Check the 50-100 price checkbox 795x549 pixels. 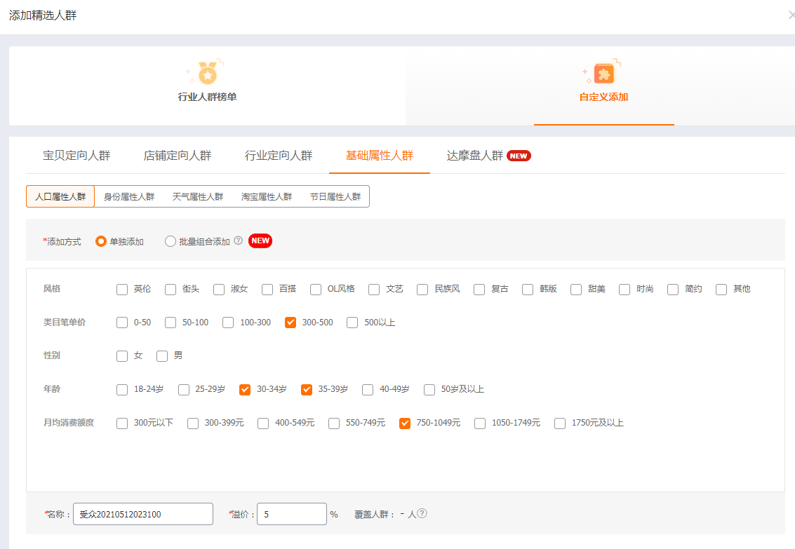click(171, 323)
